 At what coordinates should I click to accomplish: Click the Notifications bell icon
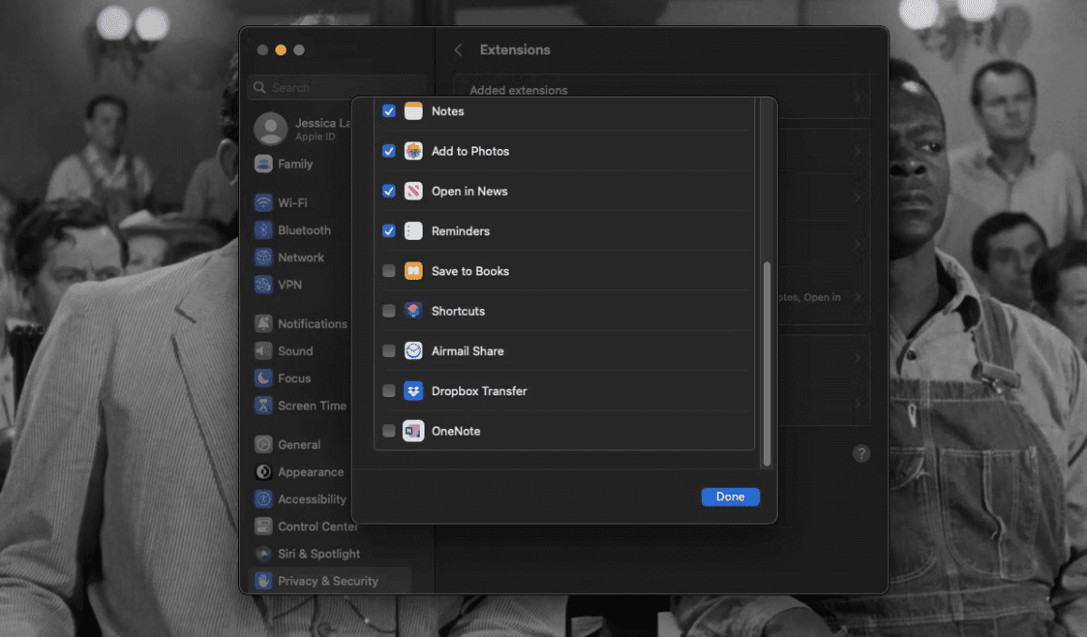tap(263, 324)
